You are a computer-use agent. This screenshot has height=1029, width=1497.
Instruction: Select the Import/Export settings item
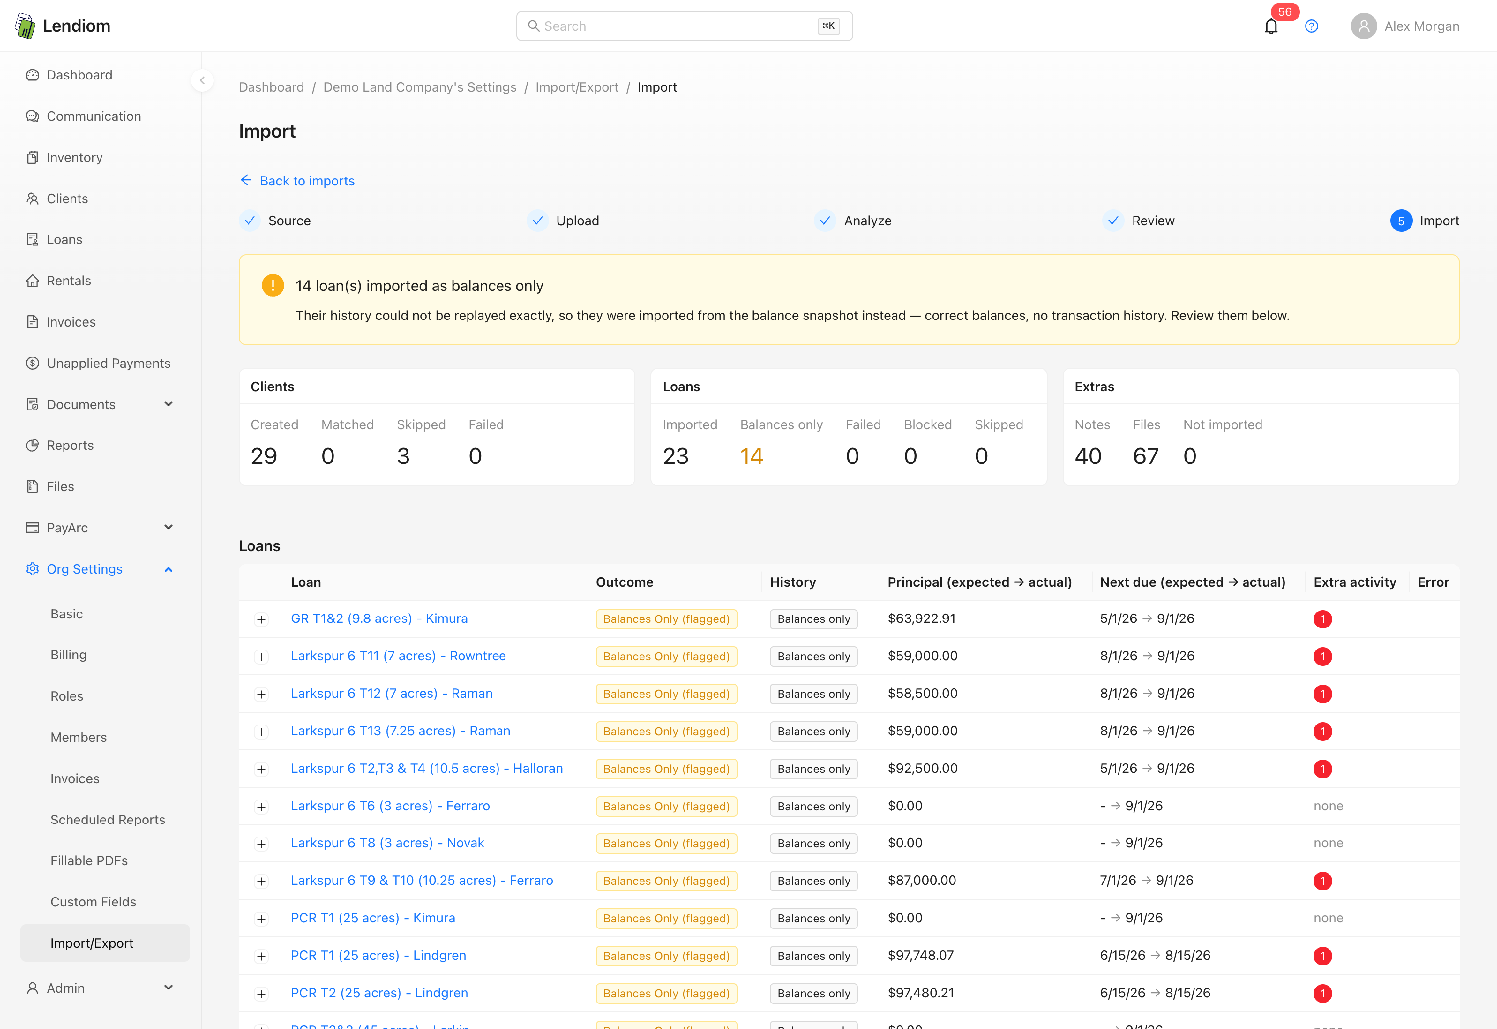(105, 943)
